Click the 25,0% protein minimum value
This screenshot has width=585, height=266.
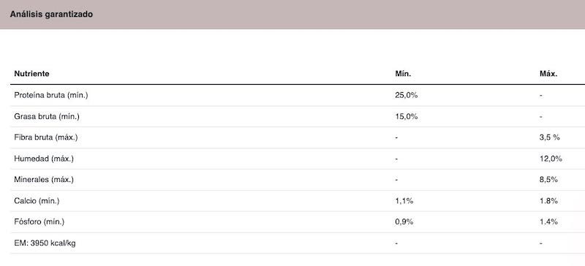tap(407, 96)
